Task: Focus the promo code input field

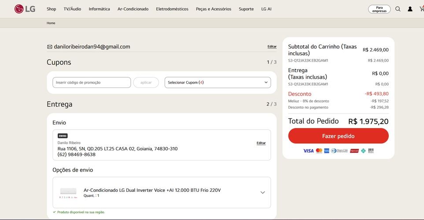Action: click(x=92, y=82)
